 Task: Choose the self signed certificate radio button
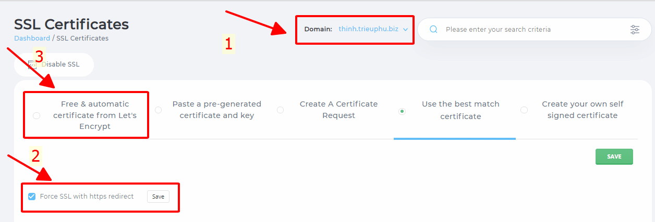(x=524, y=110)
